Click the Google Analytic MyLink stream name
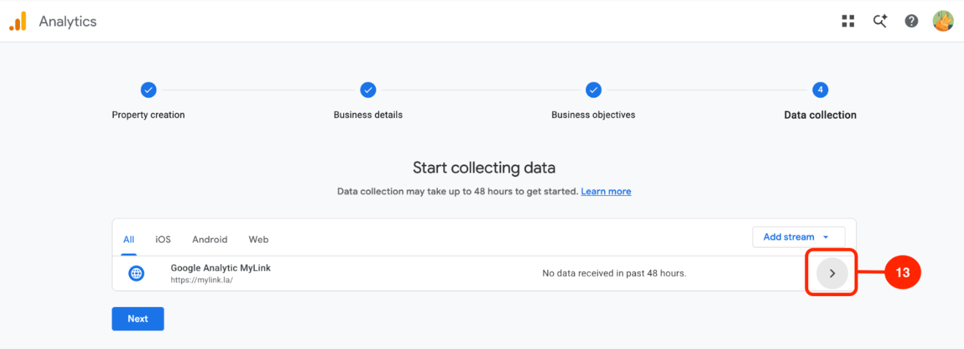The height and width of the screenshot is (349, 964). point(221,268)
